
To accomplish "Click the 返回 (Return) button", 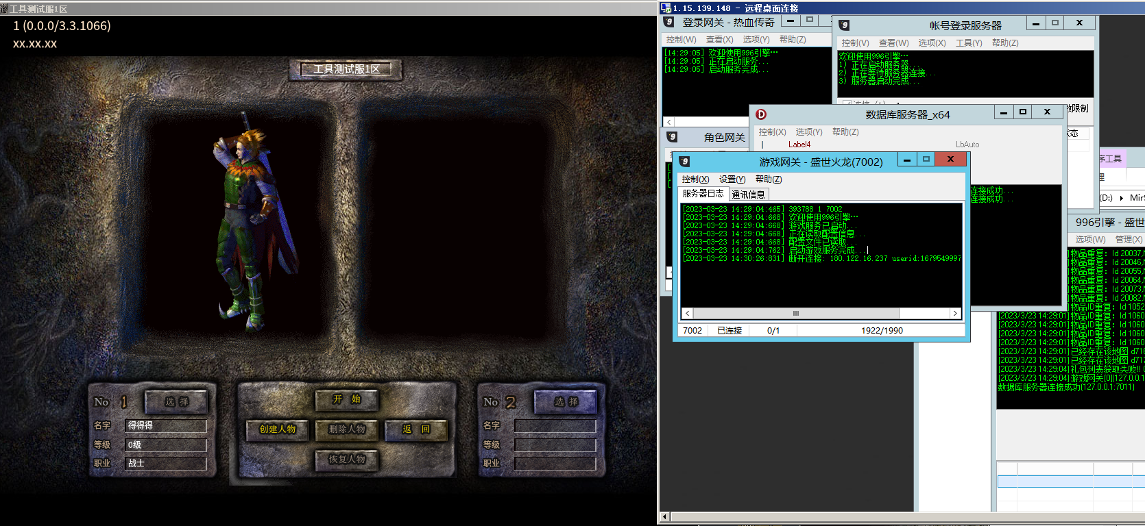I will tap(416, 429).
